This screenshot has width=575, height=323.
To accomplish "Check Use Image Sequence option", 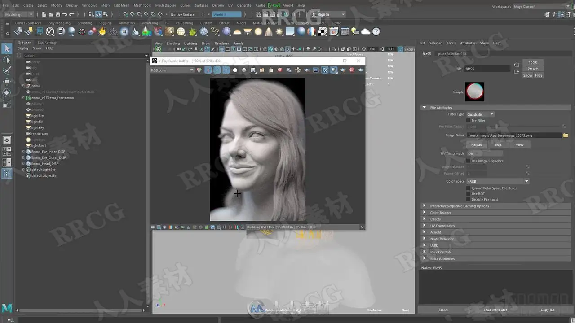I will [469, 161].
